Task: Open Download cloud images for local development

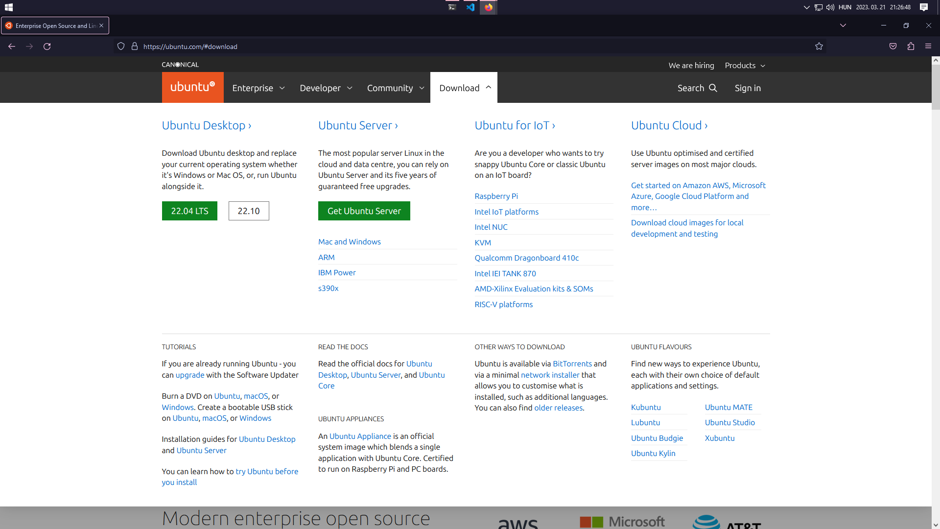Action: [x=687, y=228]
